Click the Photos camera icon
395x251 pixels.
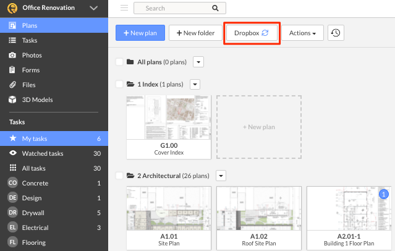click(x=12, y=55)
